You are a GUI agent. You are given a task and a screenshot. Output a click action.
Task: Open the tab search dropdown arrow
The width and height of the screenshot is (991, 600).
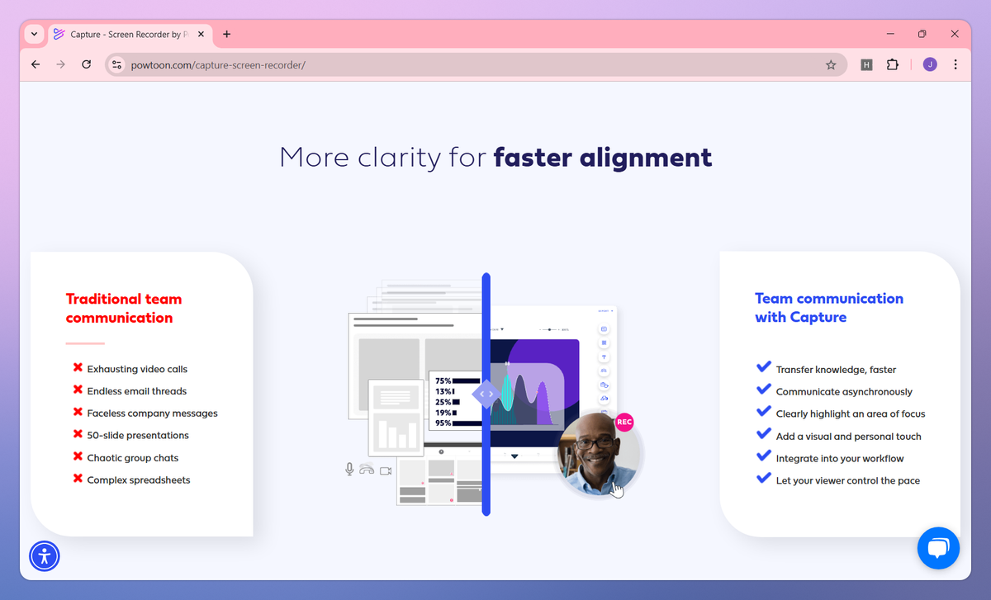(34, 34)
